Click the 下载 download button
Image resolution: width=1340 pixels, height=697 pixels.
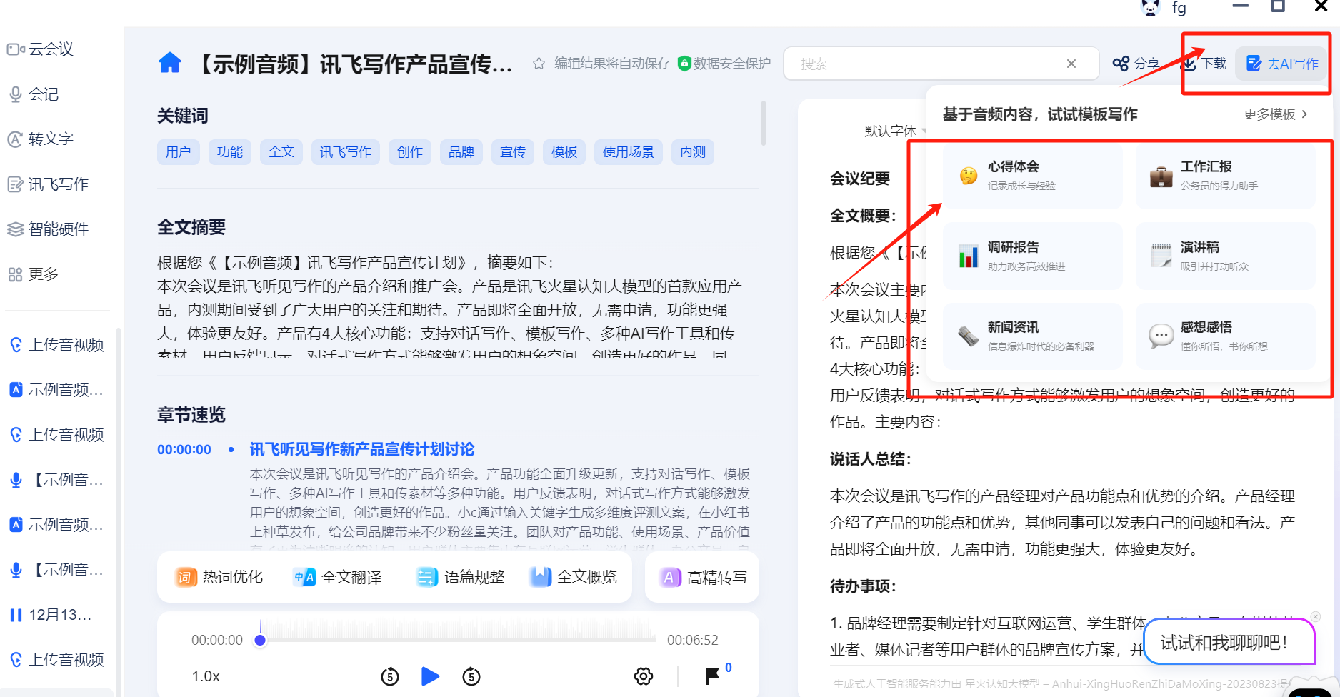(x=1205, y=64)
